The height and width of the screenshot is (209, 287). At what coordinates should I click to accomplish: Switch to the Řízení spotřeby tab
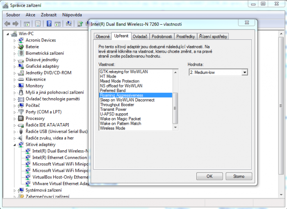pyautogui.click(x=213, y=37)
